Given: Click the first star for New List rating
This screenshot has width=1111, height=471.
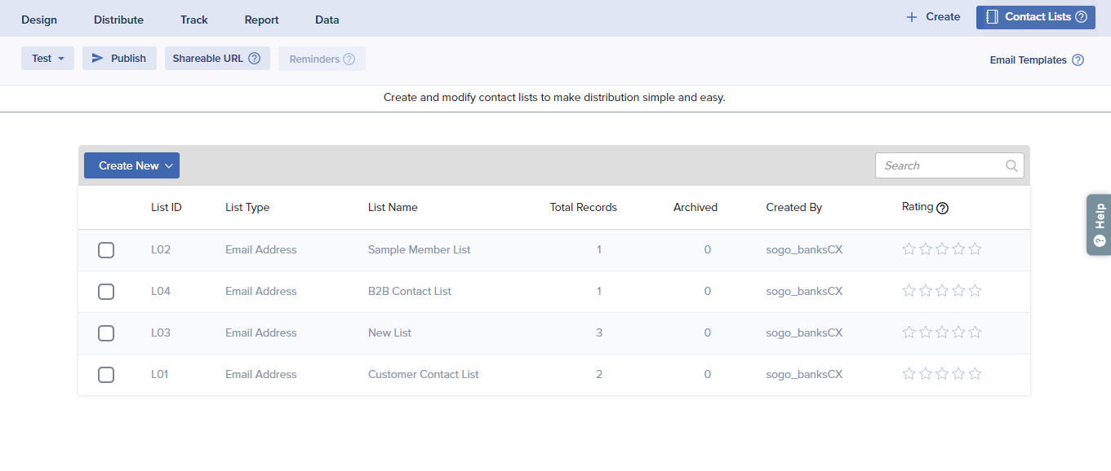Looking at the screenshot, I should [x=909, y=332].
